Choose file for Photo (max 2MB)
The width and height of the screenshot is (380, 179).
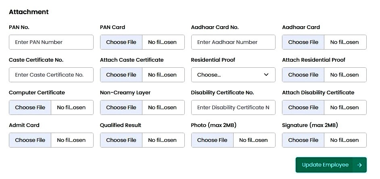[212, 140]
